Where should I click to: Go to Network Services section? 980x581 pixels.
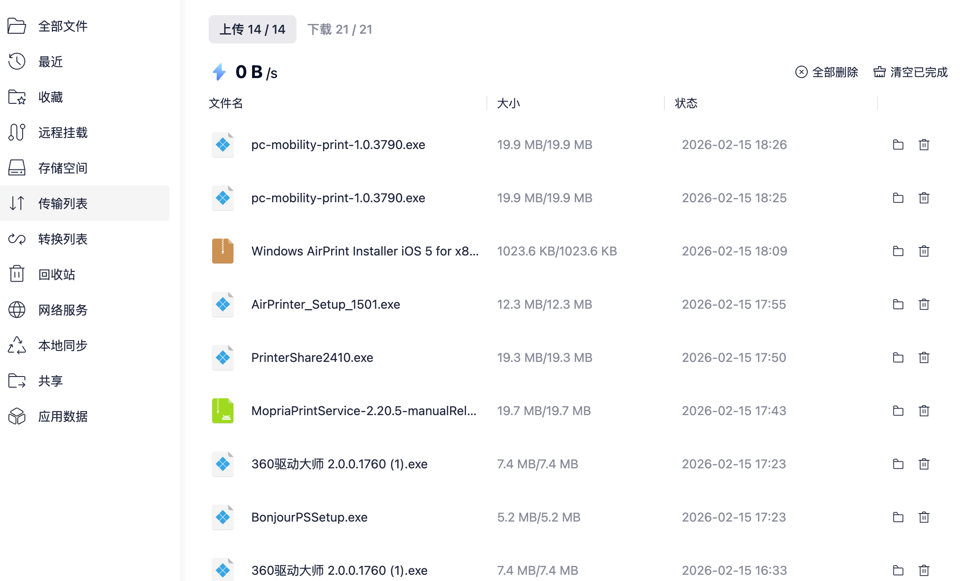(x=62, y=310)
